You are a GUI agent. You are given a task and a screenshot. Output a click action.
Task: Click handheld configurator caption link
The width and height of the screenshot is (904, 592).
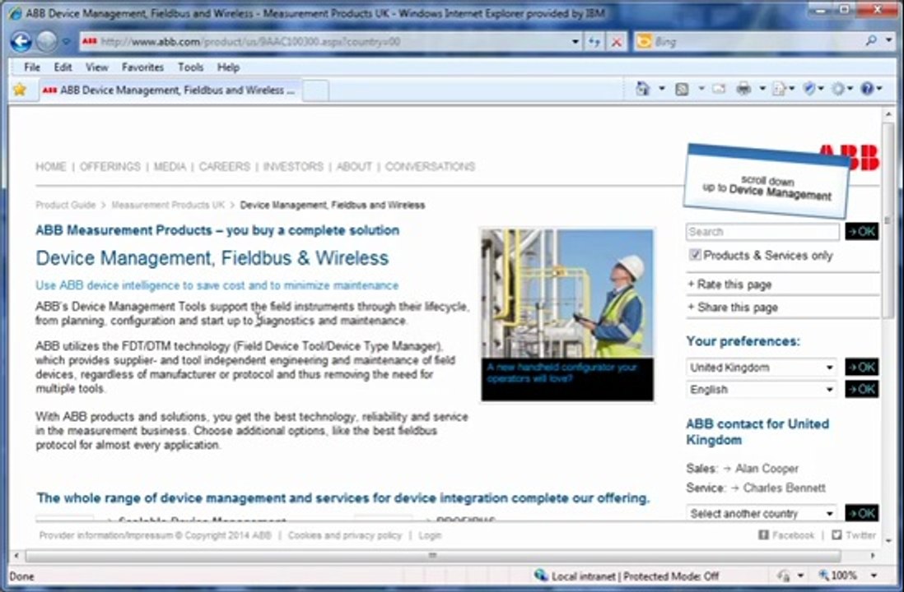pos(562,372)
